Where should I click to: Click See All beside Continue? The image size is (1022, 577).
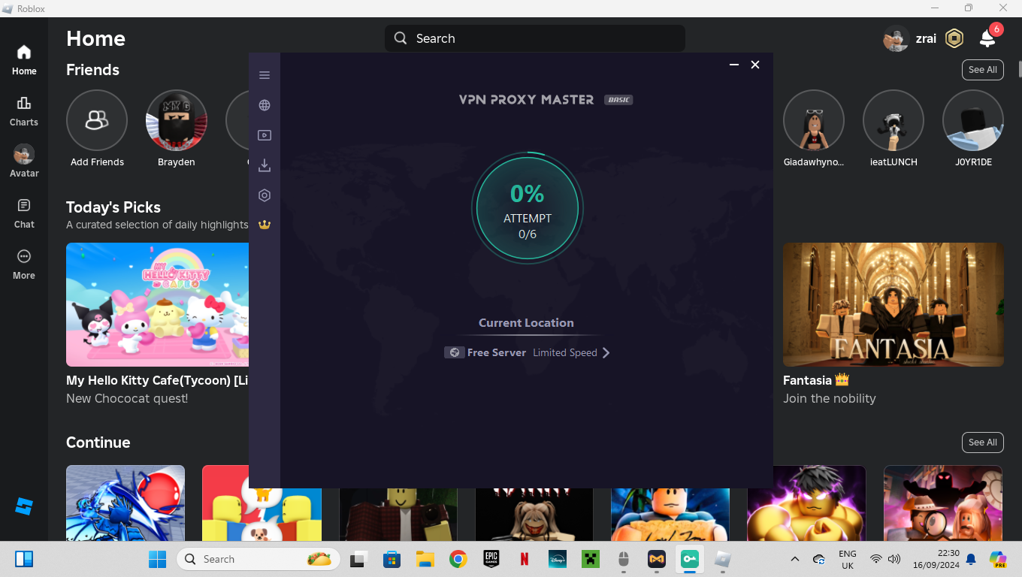coord(982,443)
